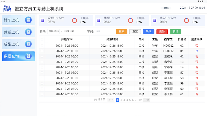The width and height of the screenshot is (207, 116).
Task: Click the orange 搜索 button
Action: [122, 32]
